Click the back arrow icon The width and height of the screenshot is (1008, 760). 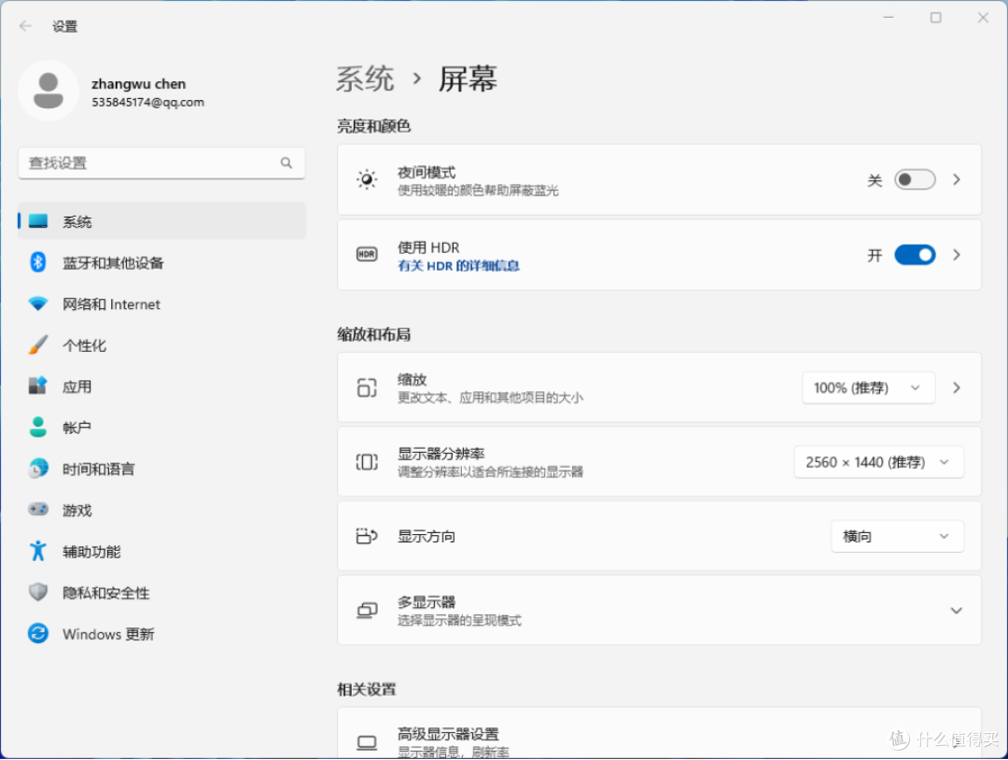click(x=26, y=26)
